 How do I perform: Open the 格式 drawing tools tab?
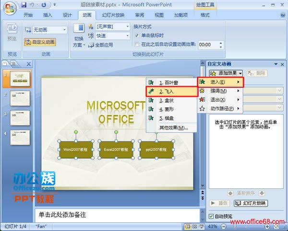(205, 15)
